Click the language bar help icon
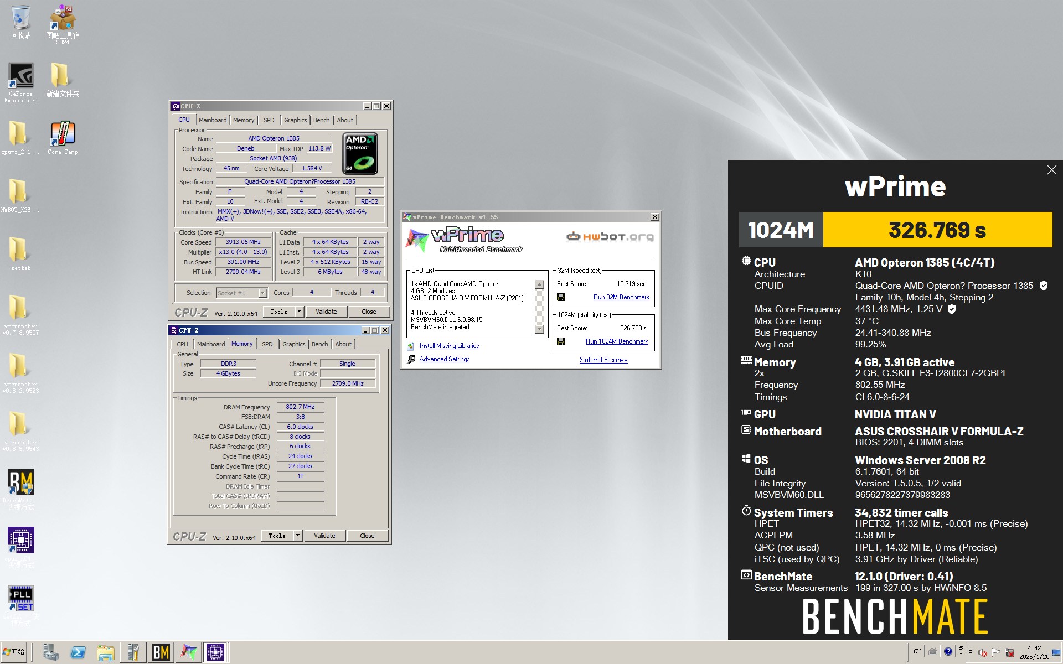Image resolution: width=1063 pixels, height=664 pixels. [x=948, y=651]
